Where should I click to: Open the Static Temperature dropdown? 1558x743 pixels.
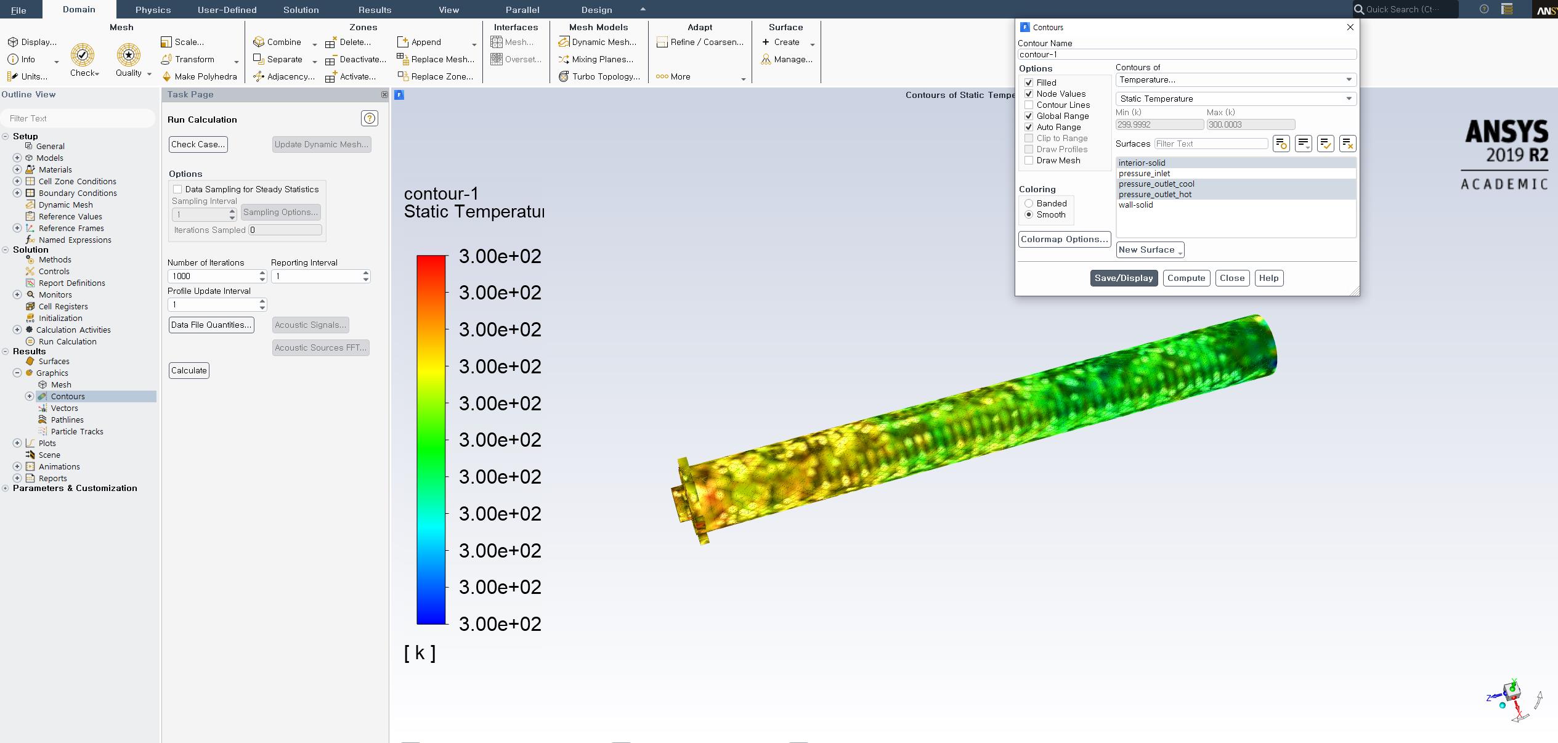pos(1235,99)
